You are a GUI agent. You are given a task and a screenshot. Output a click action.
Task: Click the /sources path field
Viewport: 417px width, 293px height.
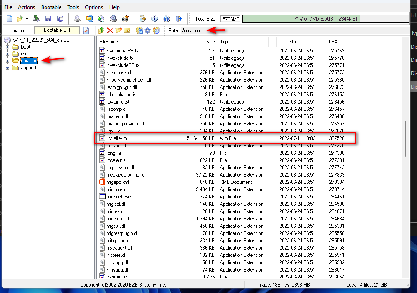[x=295, y=31]
